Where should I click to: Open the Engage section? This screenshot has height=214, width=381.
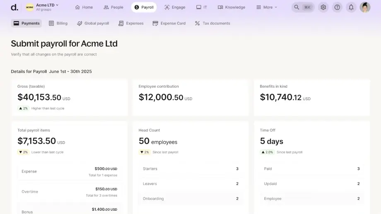click(175, 7)
